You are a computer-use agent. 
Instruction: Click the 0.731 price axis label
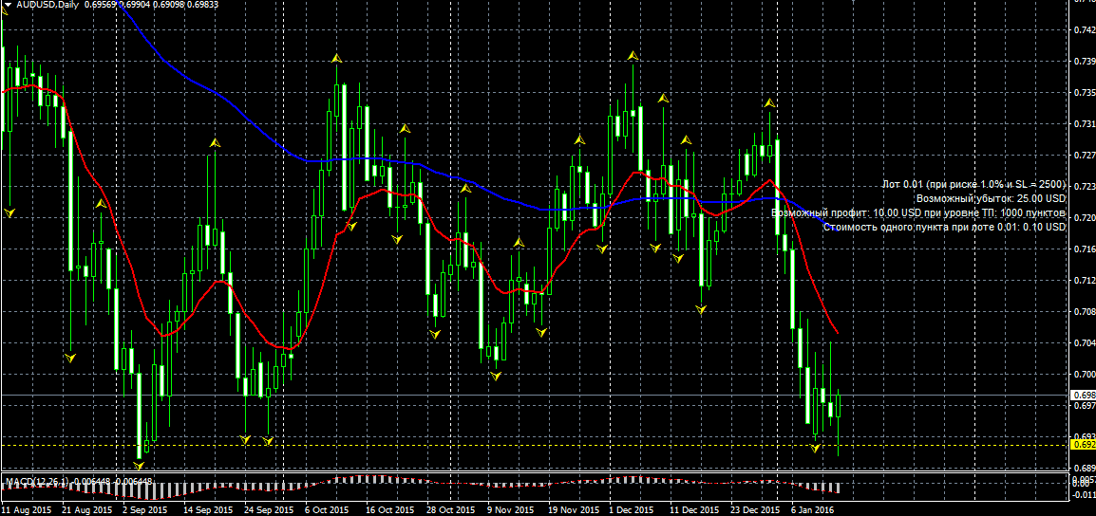[1084, 124]
